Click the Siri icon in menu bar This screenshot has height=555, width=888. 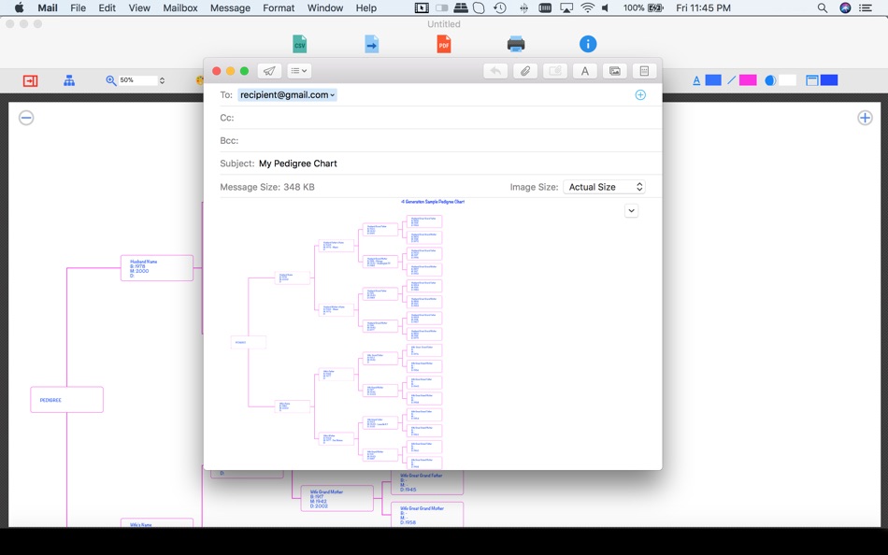[x=845, y=7]
